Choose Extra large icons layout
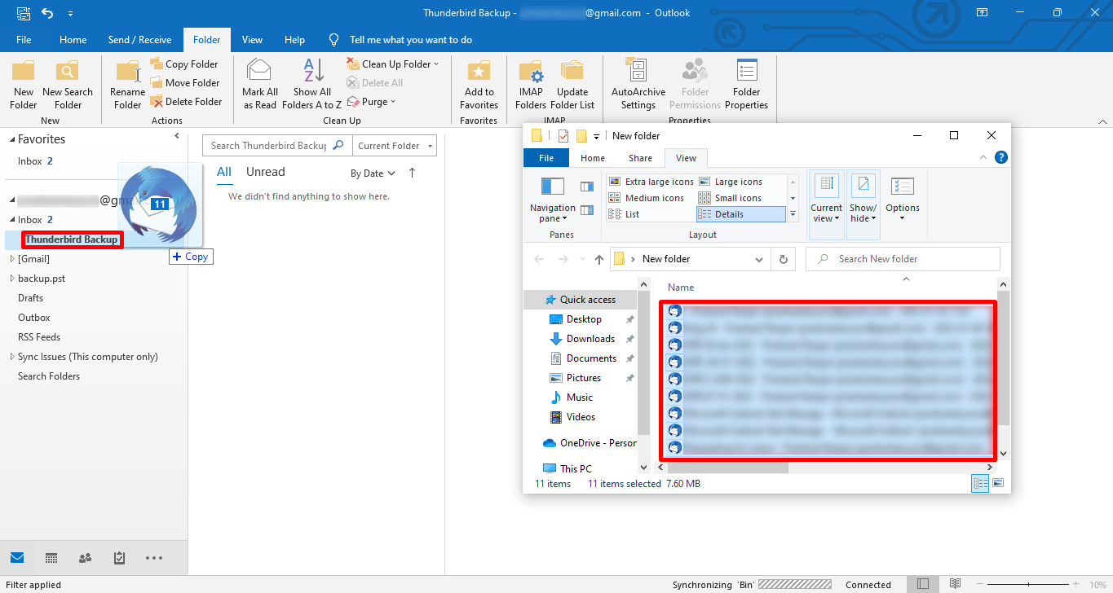The height and width of the screenshot is (593, 1113). [651, 182]
